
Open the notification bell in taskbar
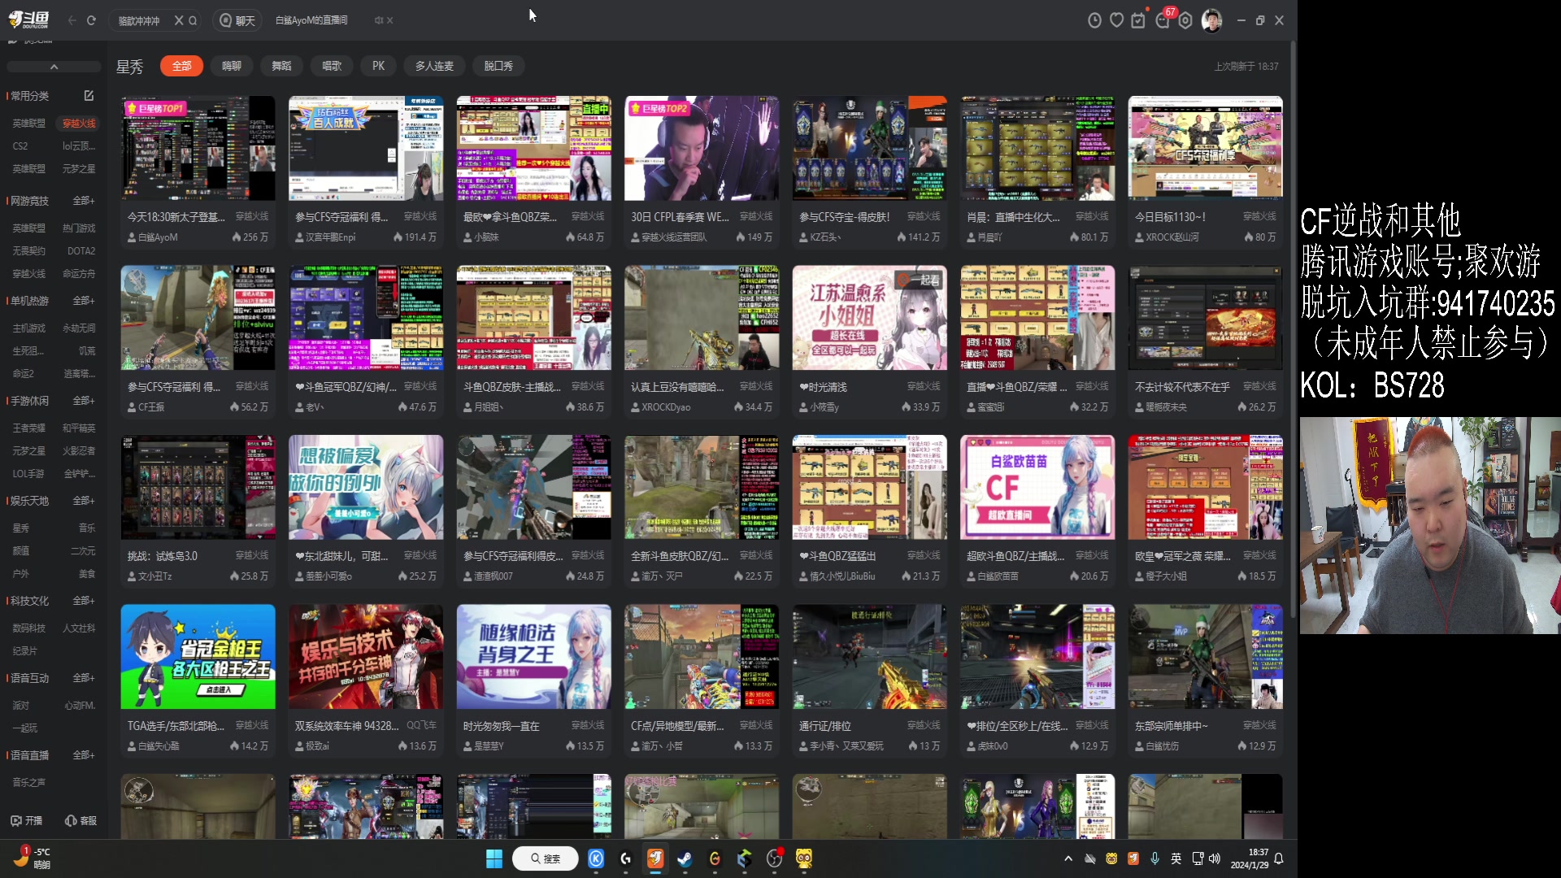point(1279,858)
